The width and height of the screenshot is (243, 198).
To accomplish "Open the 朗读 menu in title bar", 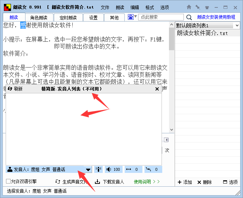I will coord(120,7).
